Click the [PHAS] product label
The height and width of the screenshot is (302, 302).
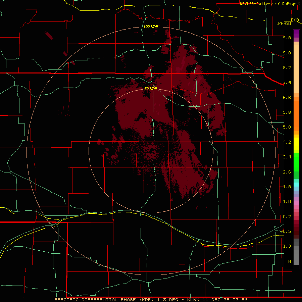(x=284, y=23)
